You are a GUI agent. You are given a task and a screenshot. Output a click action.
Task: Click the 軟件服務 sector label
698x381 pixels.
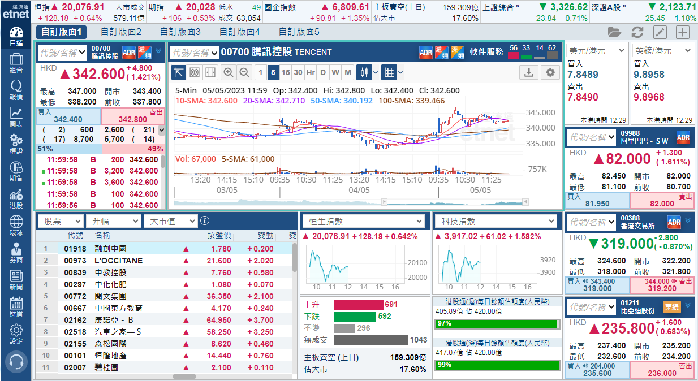pyautogui.click(x=486, y=52)
